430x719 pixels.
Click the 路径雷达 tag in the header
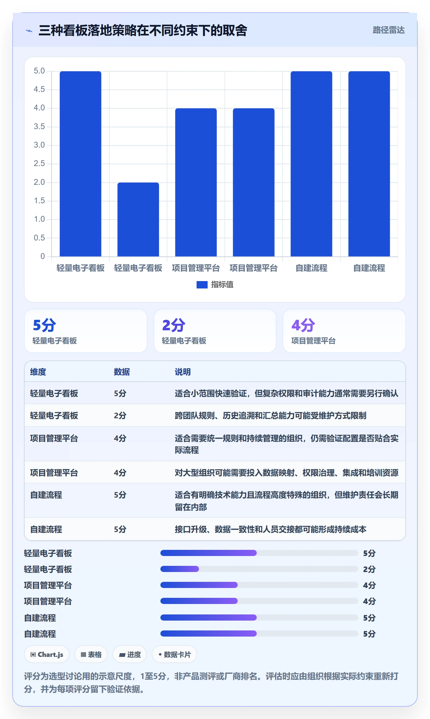[389, 30]
